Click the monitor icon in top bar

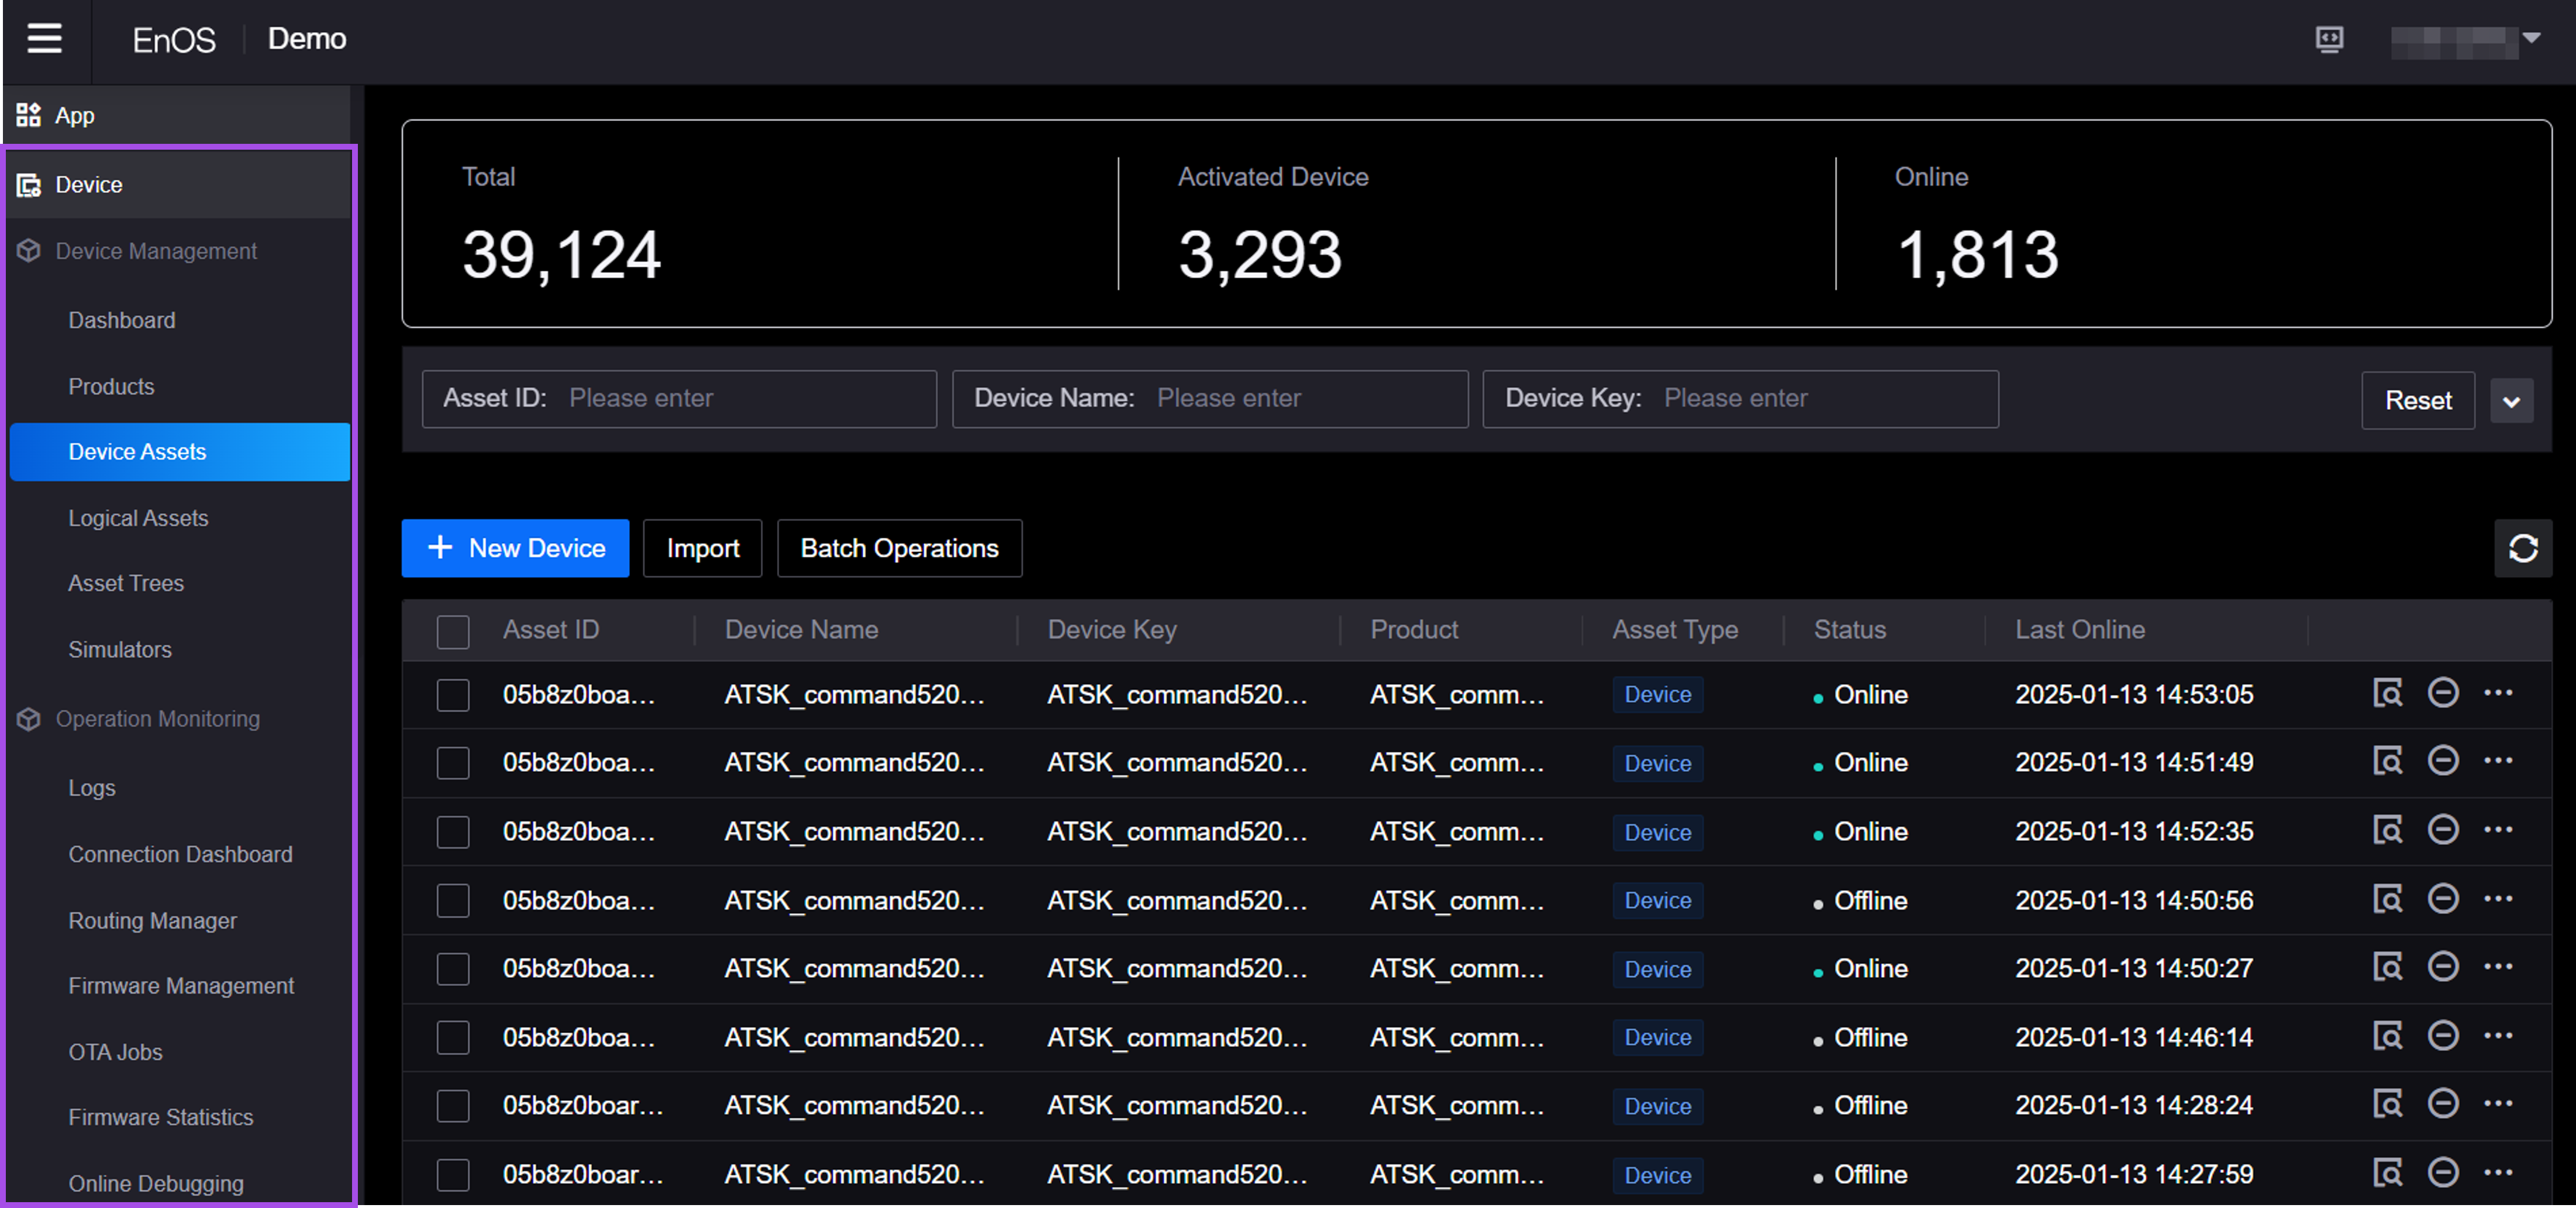[2329, 39]
